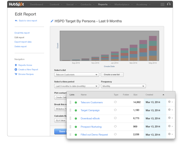Viewport: 179px width, 144px height.
Task: Click the blue Save button
Action: click(x=61, y=131)
